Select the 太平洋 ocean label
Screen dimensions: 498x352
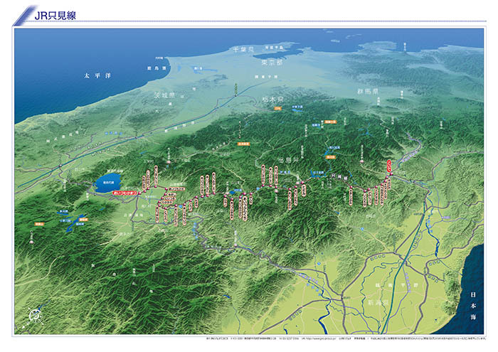point(92,75)
